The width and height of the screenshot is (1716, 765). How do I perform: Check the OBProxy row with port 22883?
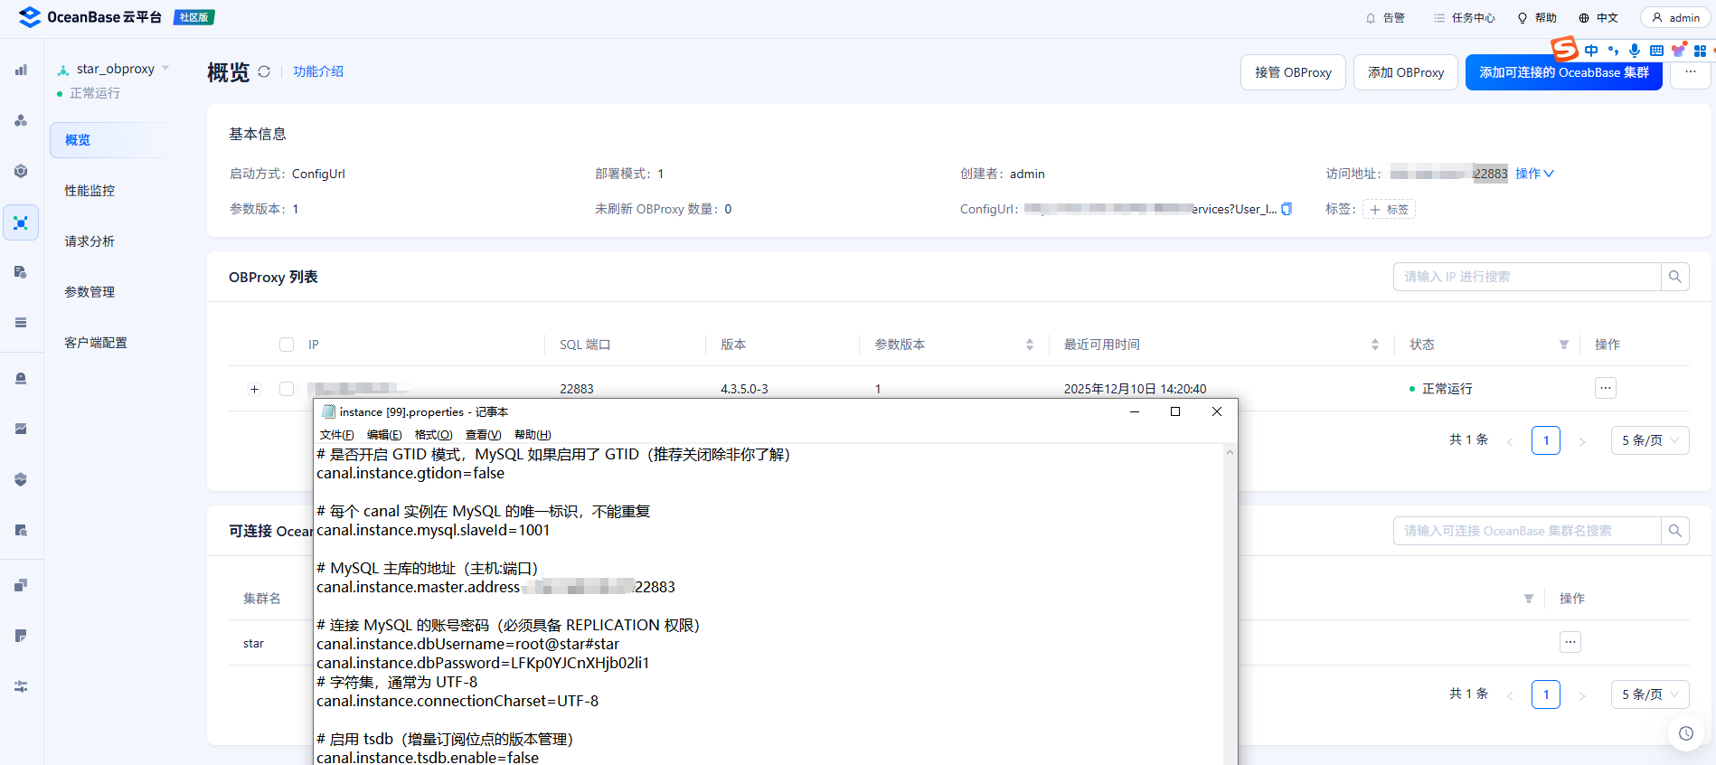pos(287,389)
